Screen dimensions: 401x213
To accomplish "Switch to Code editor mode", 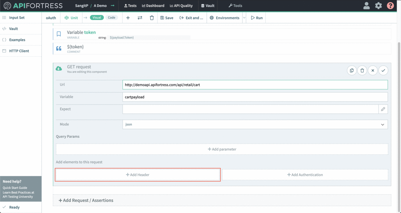I will pyautogui.click(x=112, y=18).
